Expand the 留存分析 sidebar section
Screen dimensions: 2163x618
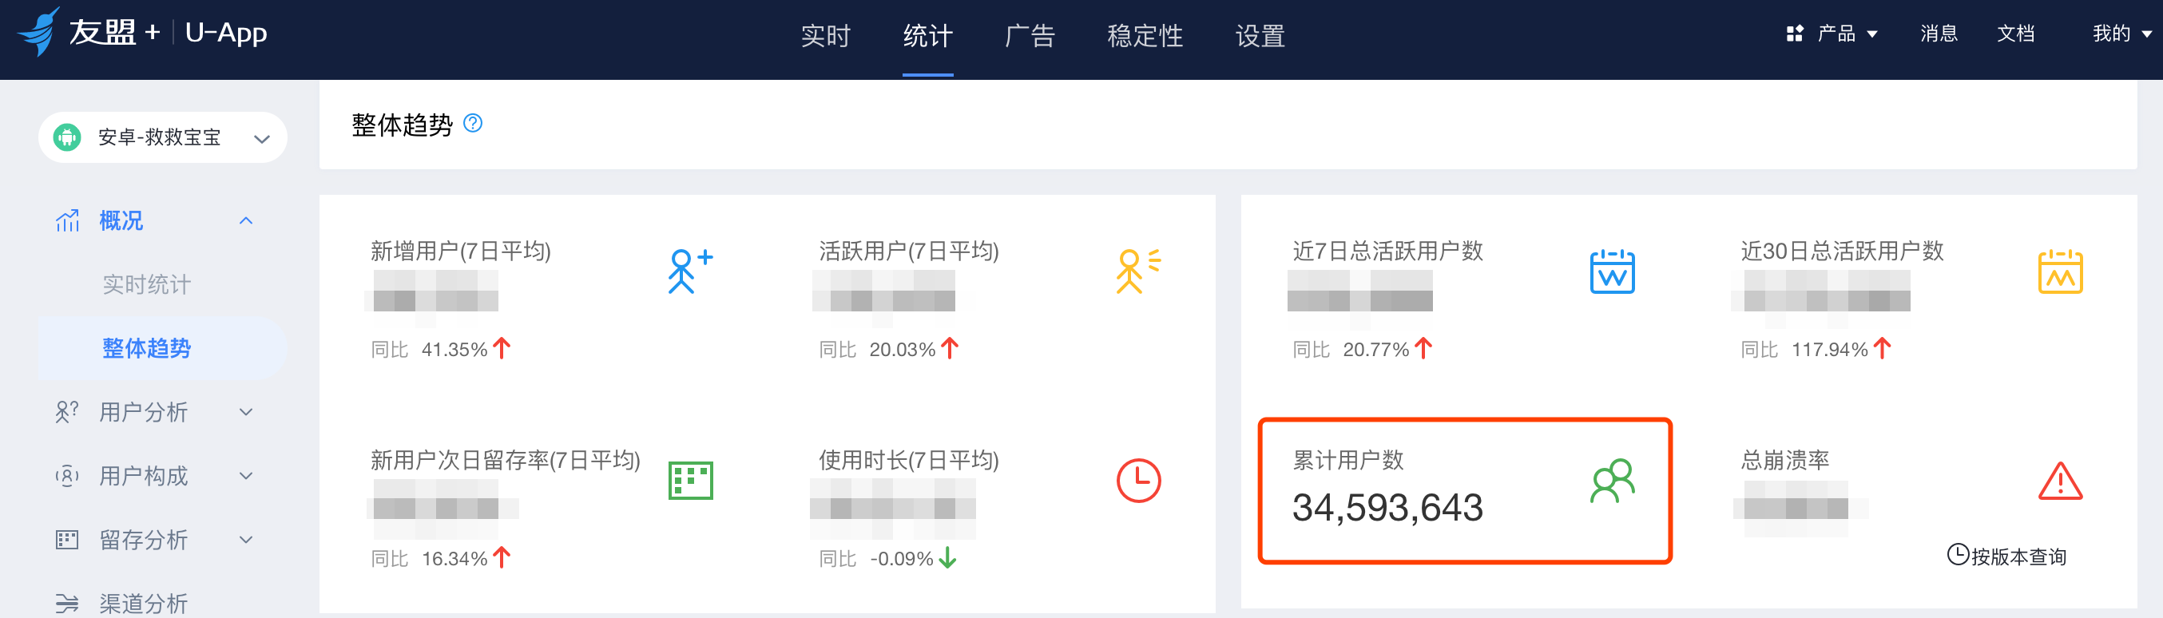[x=246, y=539]
